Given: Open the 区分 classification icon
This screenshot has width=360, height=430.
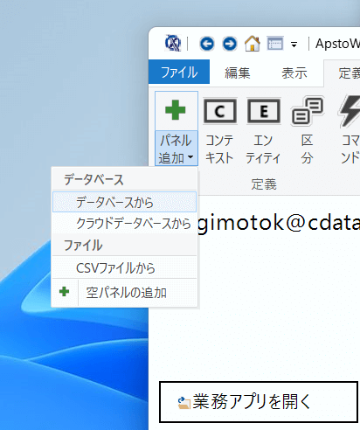Looking at the screenshot, I should coord(308,111).
